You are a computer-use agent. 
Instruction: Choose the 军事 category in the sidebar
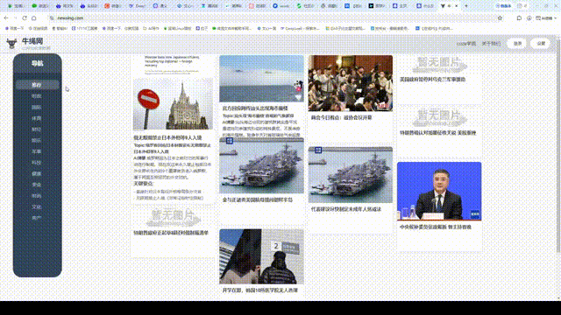(x=37, y=151)
